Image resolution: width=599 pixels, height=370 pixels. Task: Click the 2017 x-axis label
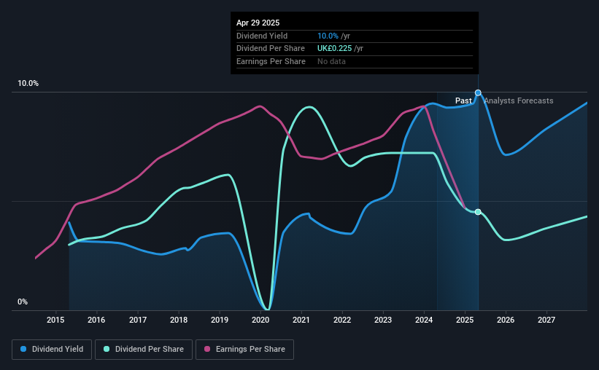pyautogui.click(x=137, y=320)
